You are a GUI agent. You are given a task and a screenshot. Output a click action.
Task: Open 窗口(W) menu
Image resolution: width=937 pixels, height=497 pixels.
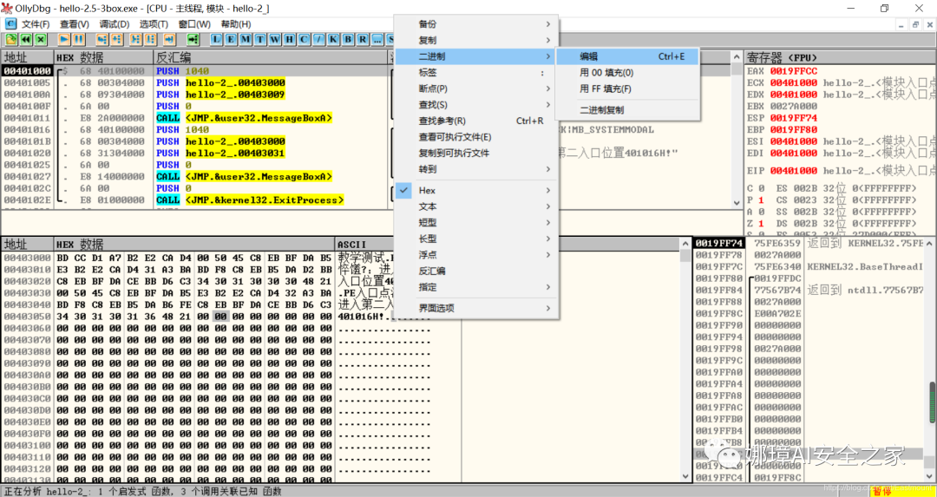pos(194,24)
